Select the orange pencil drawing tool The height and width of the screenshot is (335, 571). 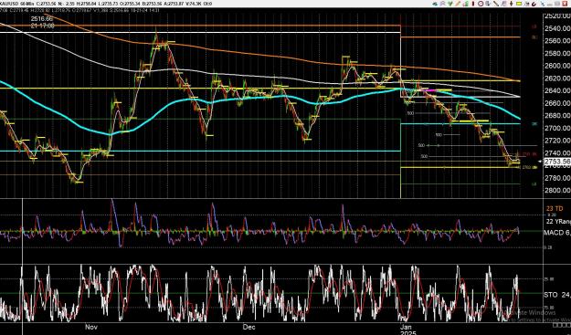pos(458,4)
